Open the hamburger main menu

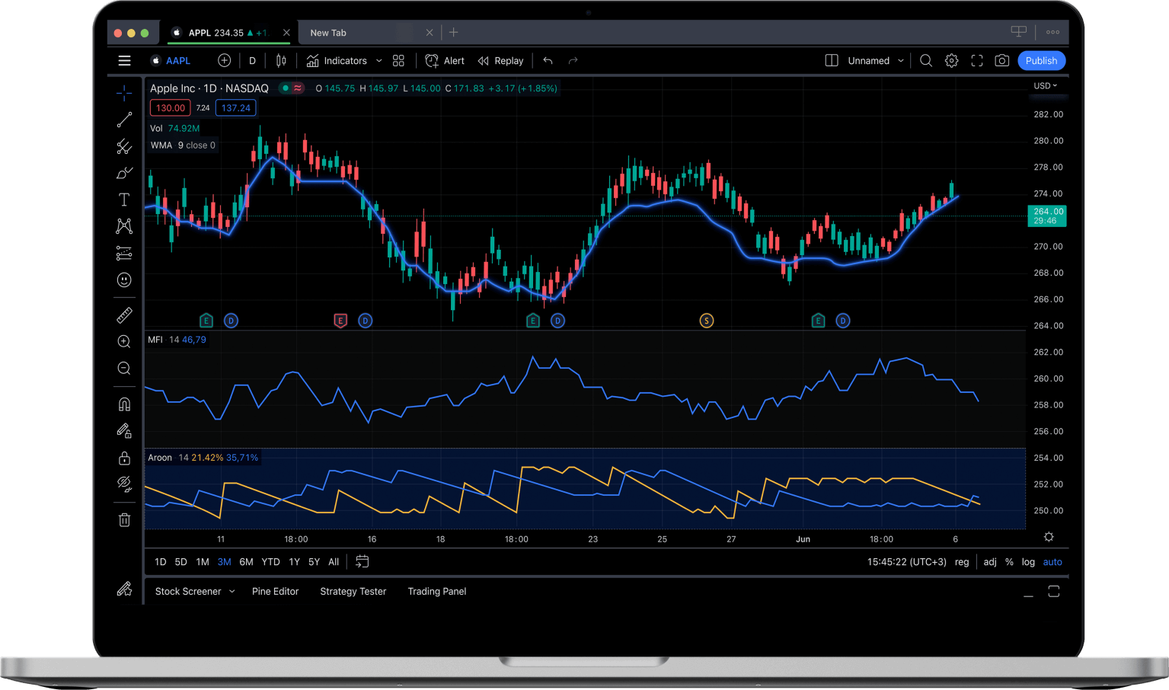click(x=124, y=61)
